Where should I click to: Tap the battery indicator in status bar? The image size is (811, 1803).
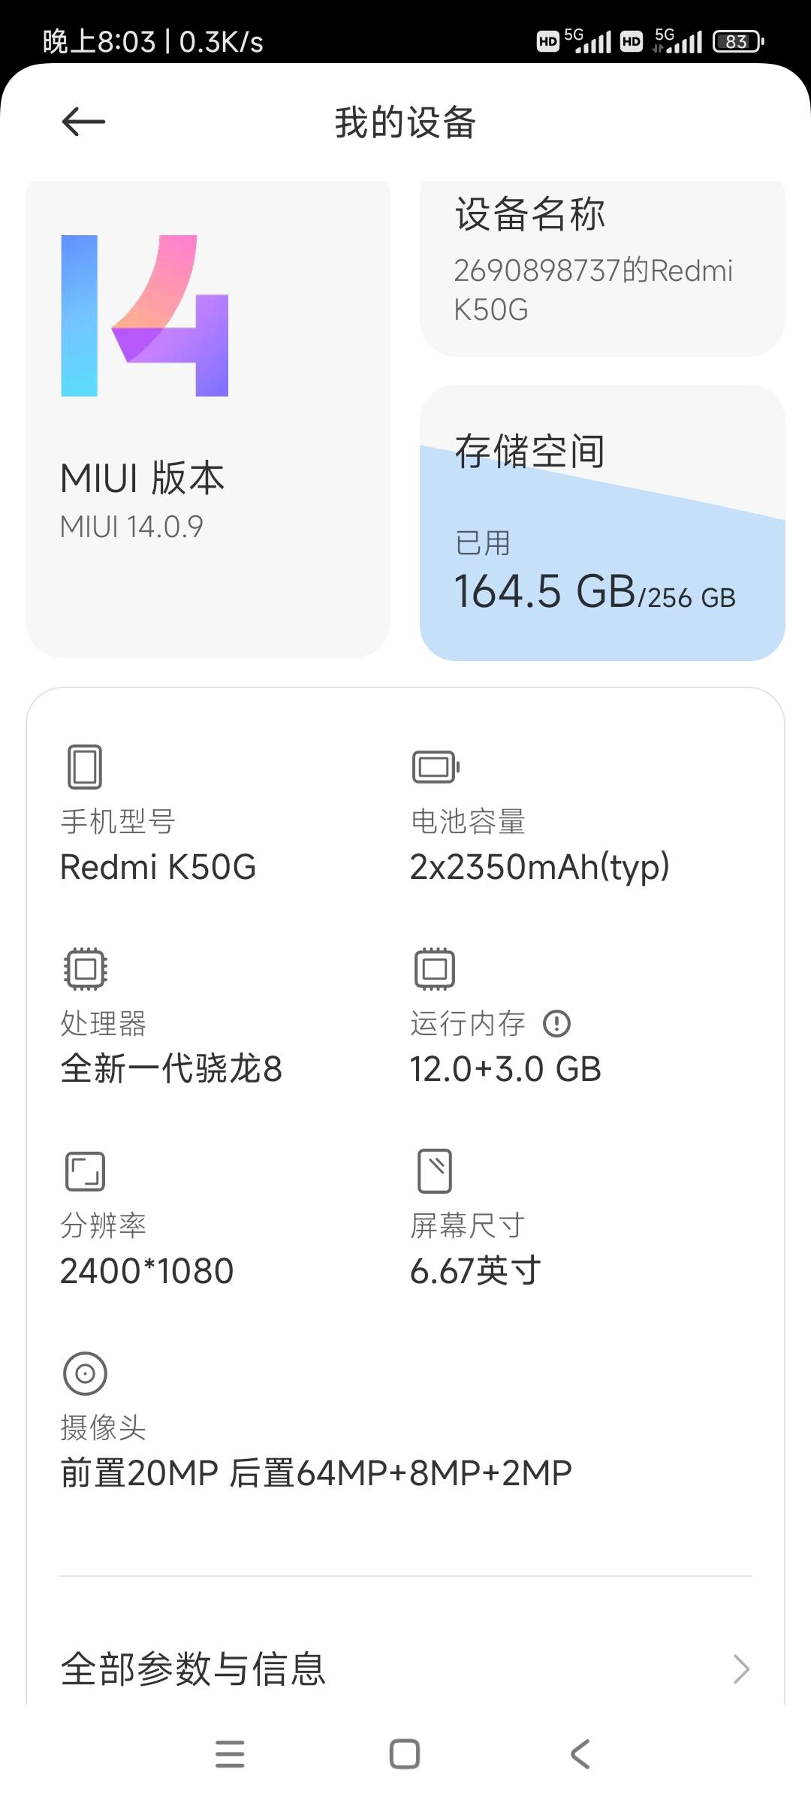coord(738,41)
